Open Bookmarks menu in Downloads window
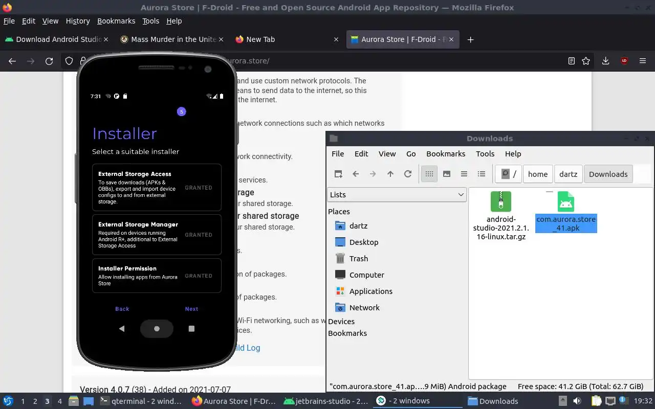 (x=446, y=153)
